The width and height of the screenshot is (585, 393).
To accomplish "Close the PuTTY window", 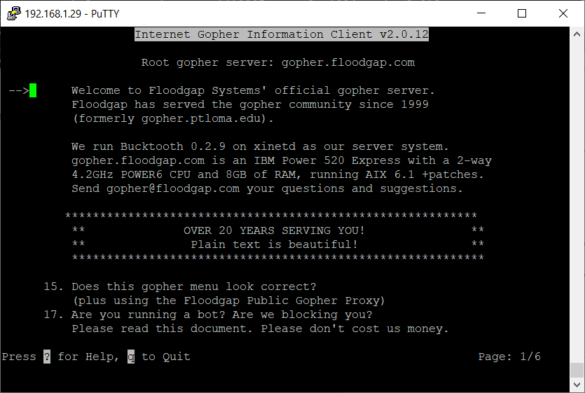I will pyautogui.click(x=563, y=13).
